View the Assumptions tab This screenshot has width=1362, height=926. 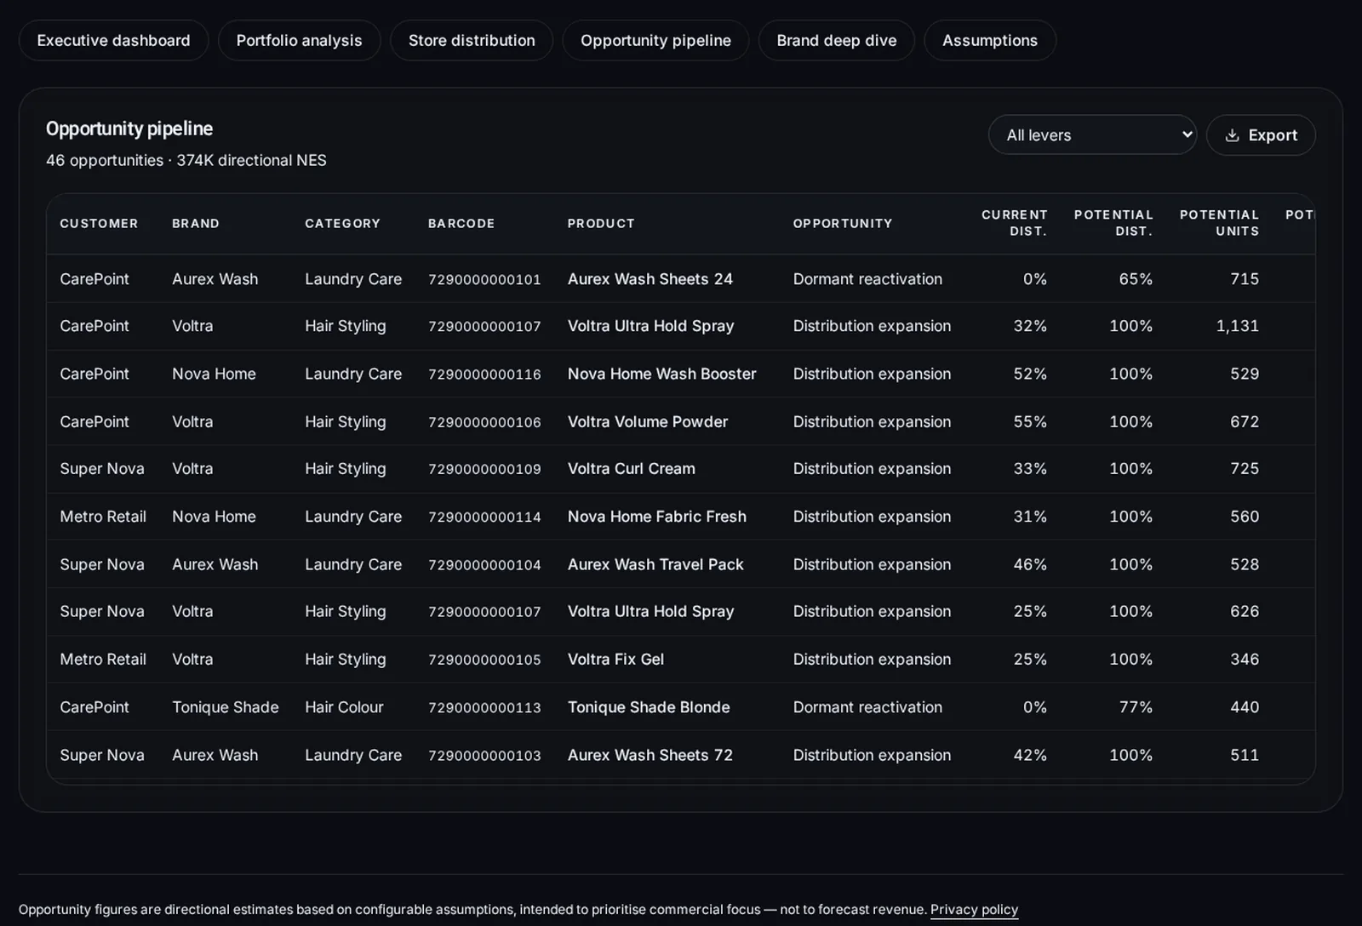(x=990, y=40)
